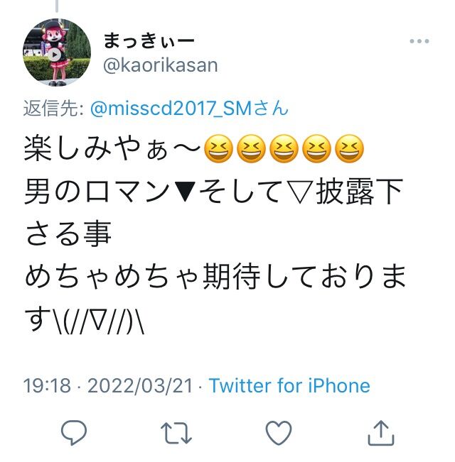Tap the display name まっきぃー
The image size is (455, 462).
(149, 40)
